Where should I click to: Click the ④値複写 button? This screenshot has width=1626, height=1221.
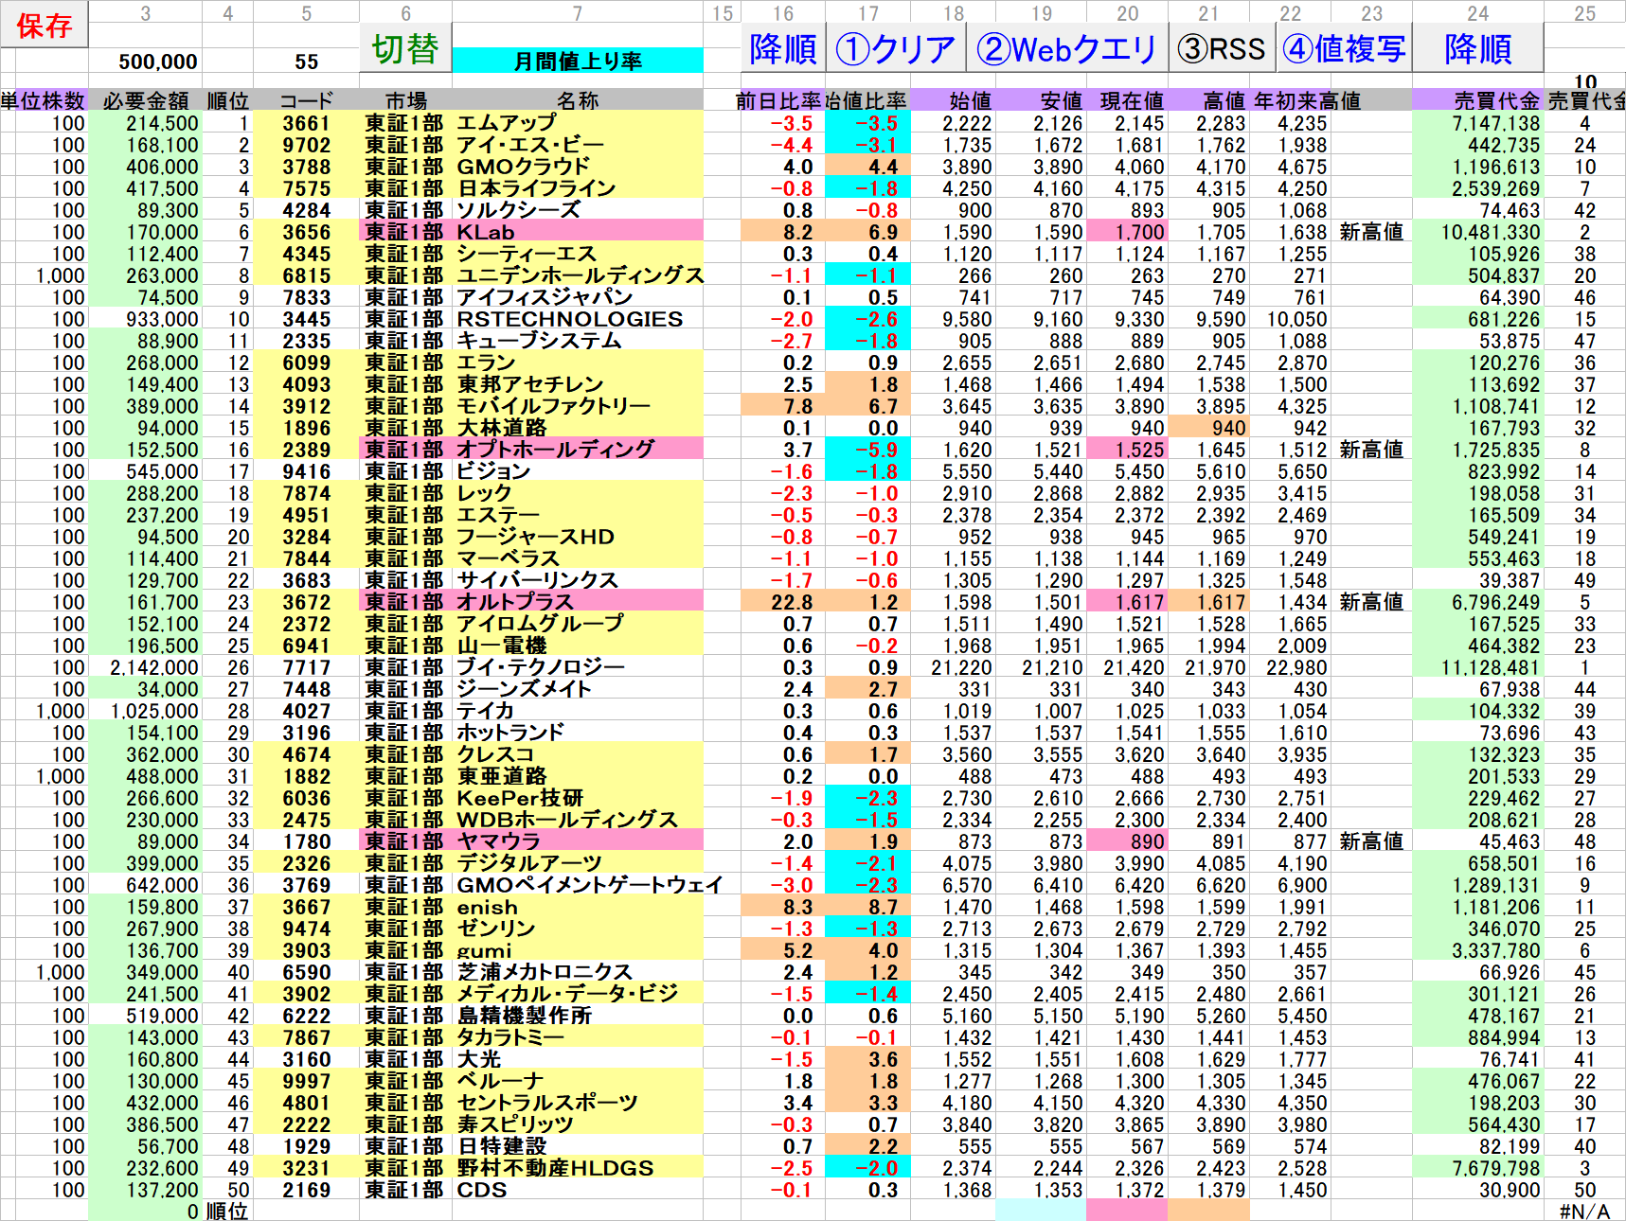(1344, 48)
